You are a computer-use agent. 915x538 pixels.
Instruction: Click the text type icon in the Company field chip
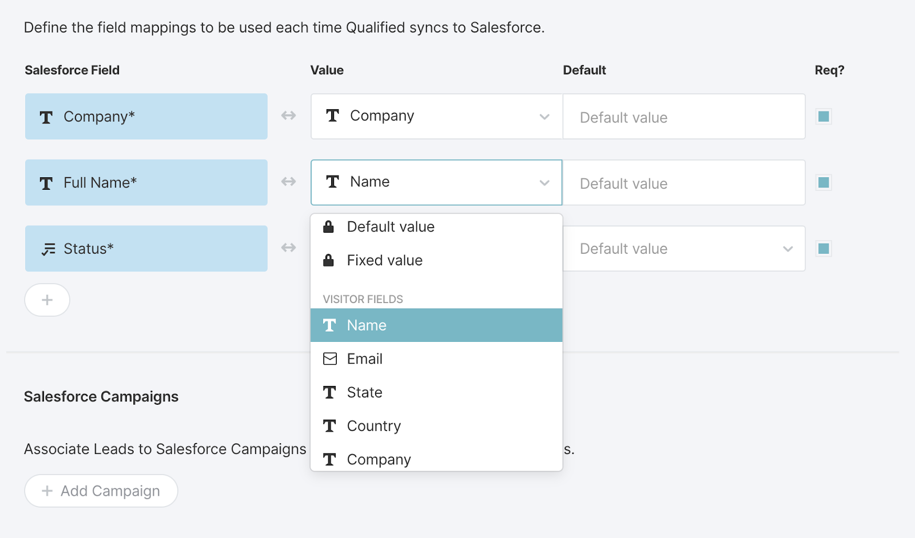click(x=47, y=116)
